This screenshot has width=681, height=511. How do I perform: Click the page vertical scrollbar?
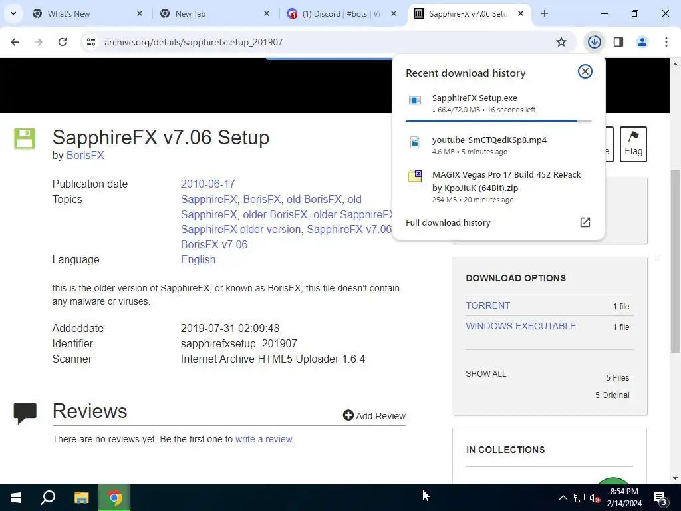click(x=676, y=261)
